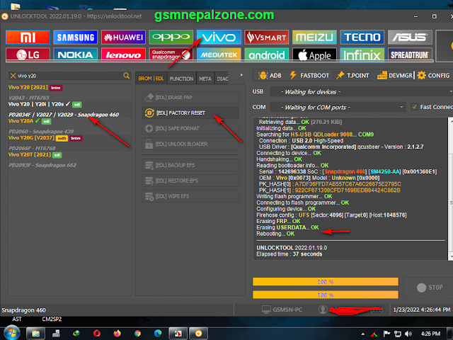Open Opera from the taskbar
This screenshot has height=340, width=453.
pos(97,334)
